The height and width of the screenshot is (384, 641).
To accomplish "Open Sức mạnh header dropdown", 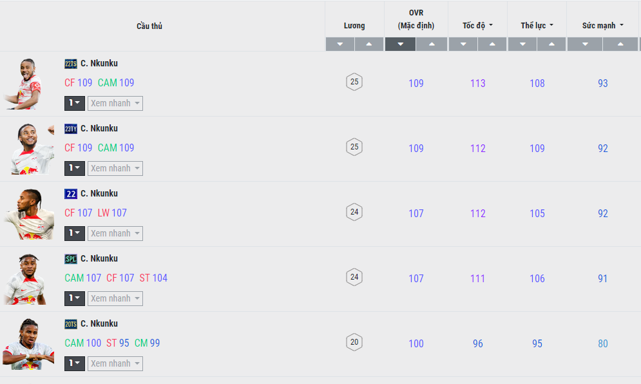I will [603, 25].
